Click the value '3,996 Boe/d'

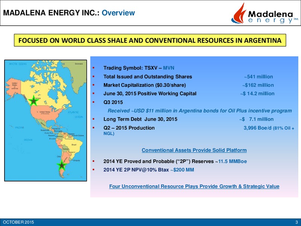pyautogui.click(x=258, y=128)
